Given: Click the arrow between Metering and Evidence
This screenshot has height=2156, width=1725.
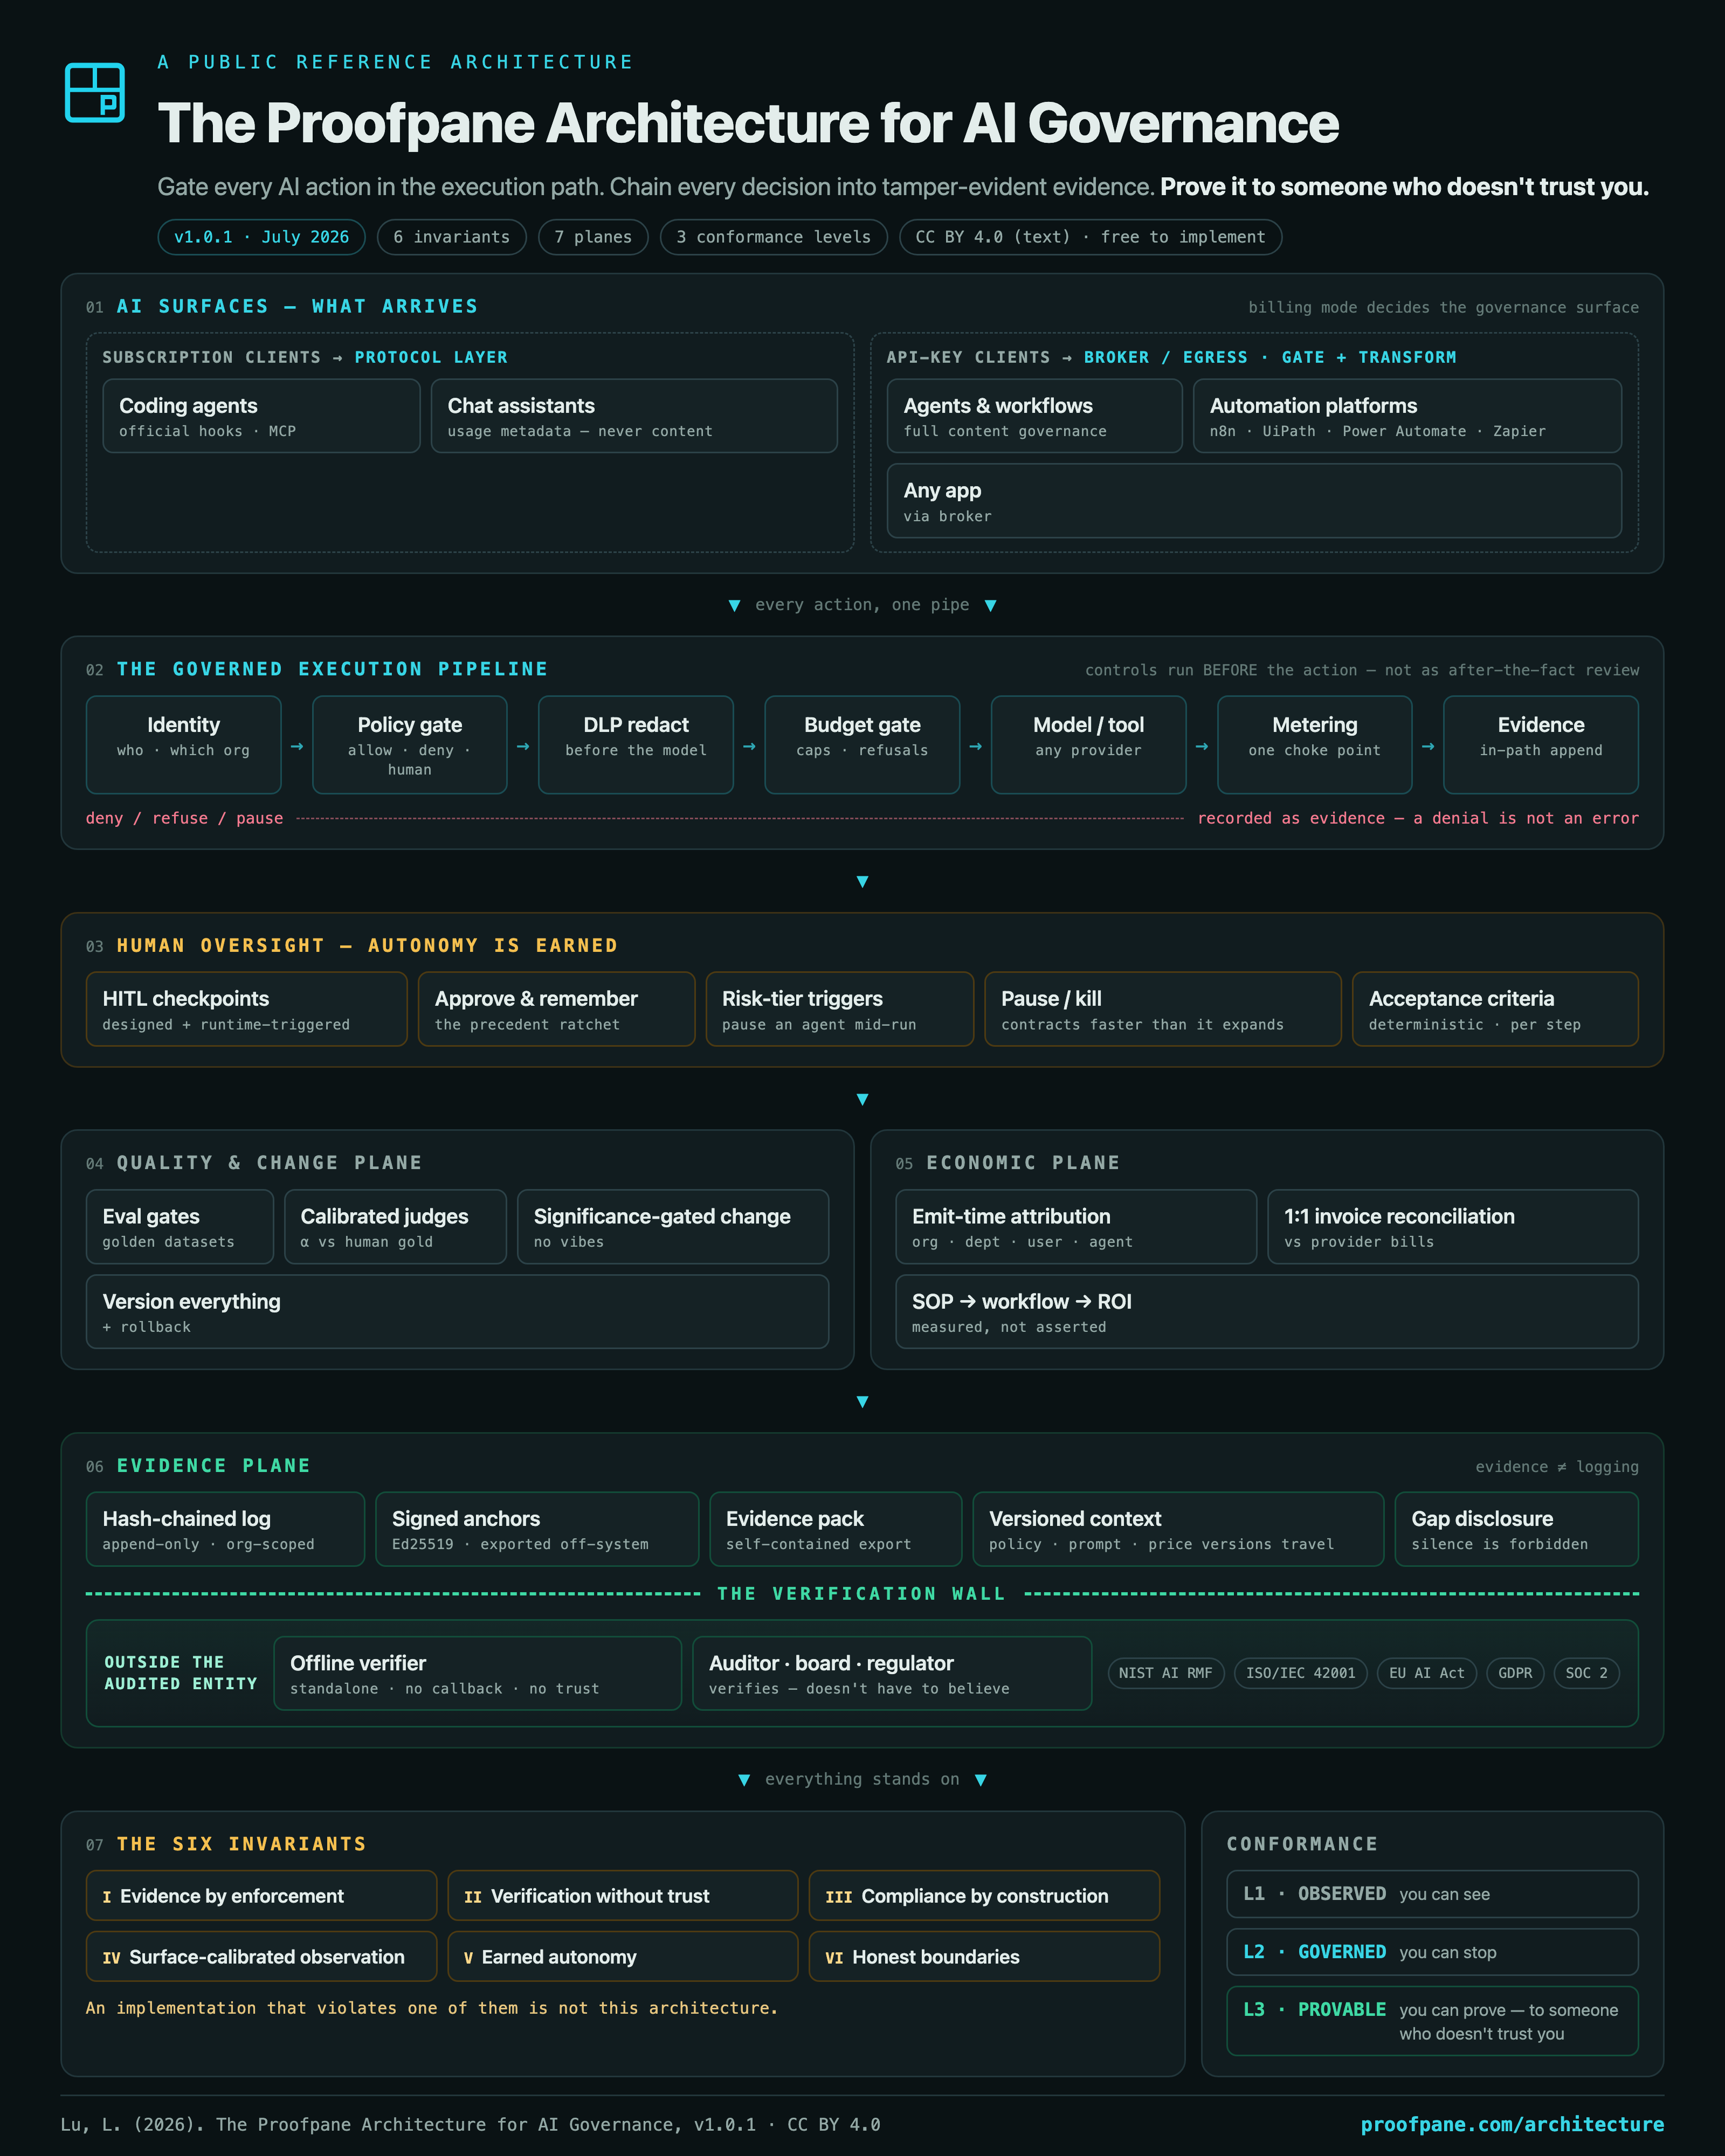Looking at the screenshot, I should click(1428, 746).
